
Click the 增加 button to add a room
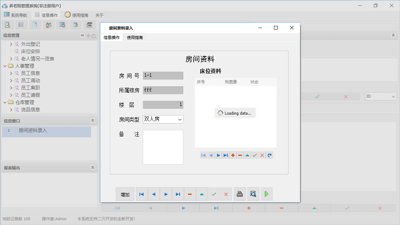point(125,194)
